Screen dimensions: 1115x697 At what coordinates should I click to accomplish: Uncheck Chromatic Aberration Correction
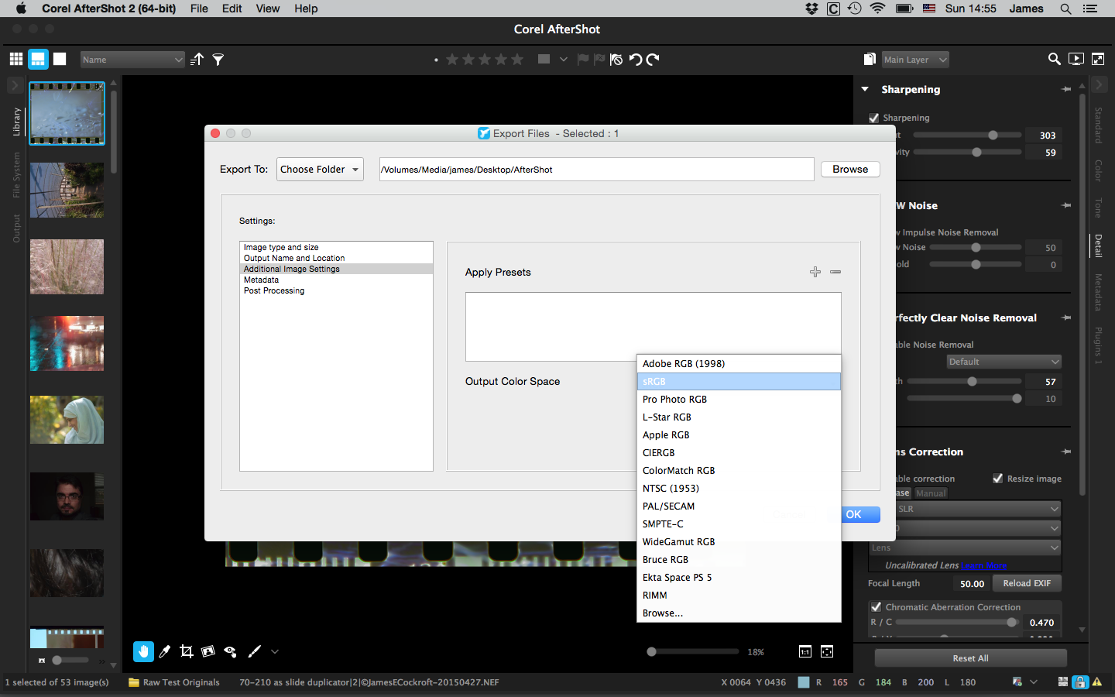click(876, 607)
